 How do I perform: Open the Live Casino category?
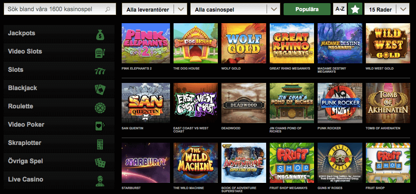(59, 179)
